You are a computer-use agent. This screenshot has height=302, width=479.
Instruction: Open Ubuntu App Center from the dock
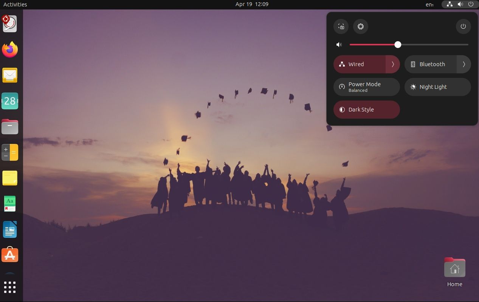[10, 255]
